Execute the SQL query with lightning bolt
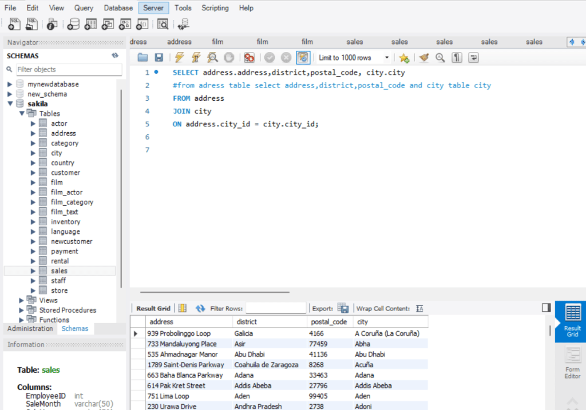586x410 pixels. click(180, 58)
